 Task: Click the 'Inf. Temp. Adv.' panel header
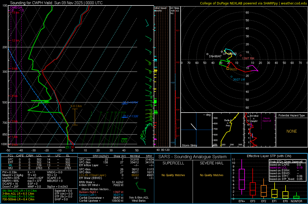point(175,11)
